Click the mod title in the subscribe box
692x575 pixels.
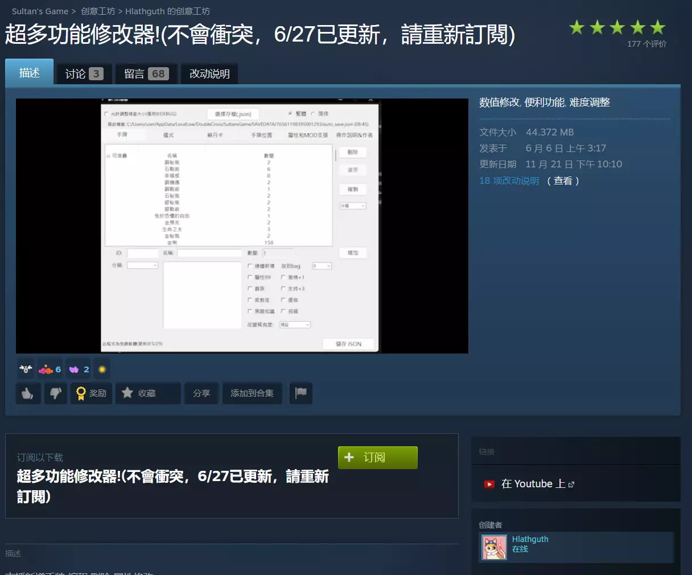(x=172, y=486)
